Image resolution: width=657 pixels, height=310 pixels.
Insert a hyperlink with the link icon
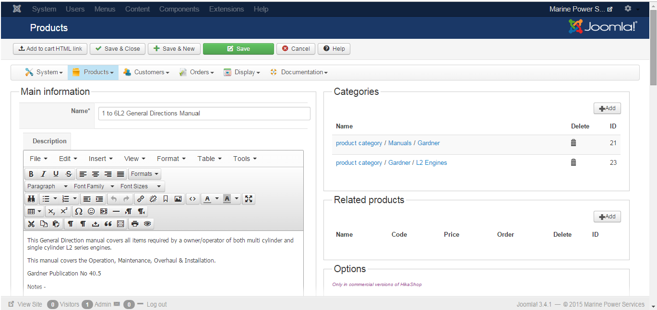141,199
